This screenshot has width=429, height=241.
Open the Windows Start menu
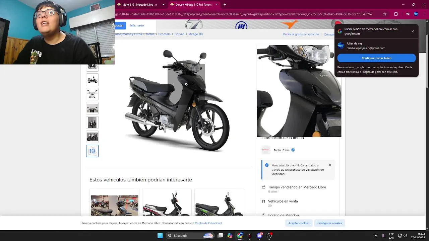click(x=160, y=236)
